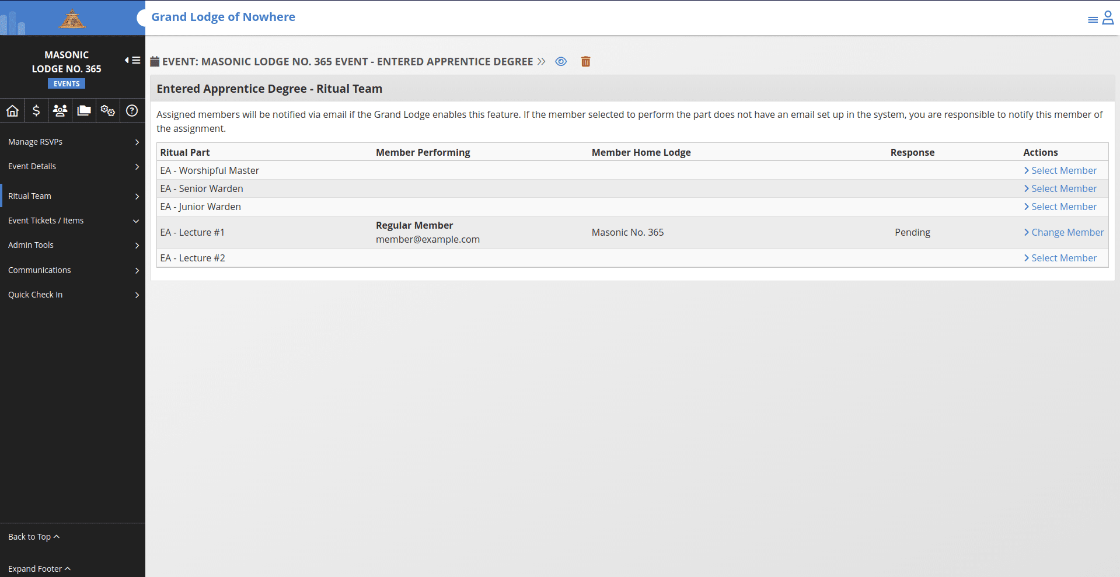Viewport: 1120px width, 577px height.
Task: Open Communications menu
Action: click(x=72, y=270)
